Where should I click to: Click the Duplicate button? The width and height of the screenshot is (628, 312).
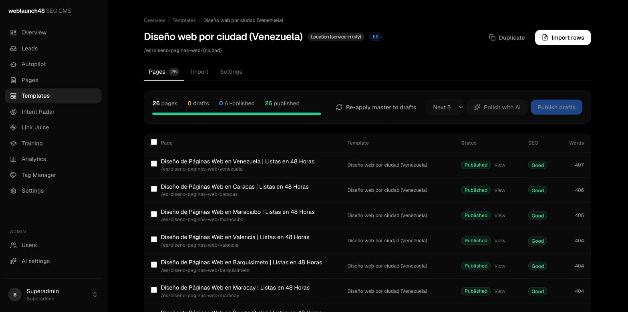(507, 38)
